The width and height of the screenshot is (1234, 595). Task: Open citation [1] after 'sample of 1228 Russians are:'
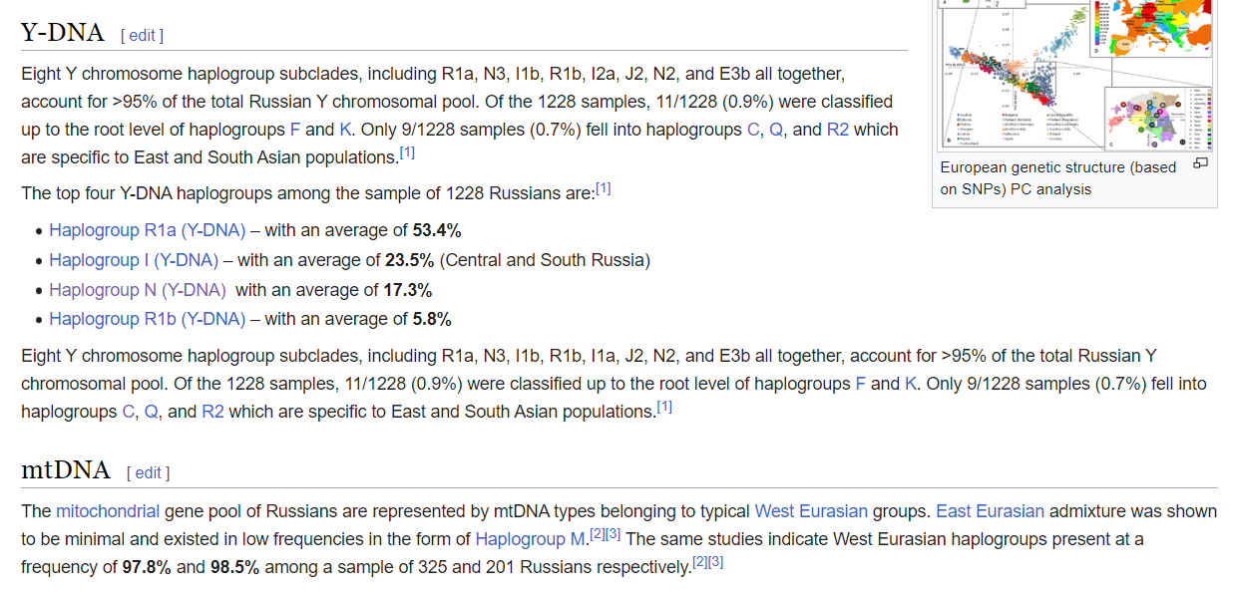603,189
